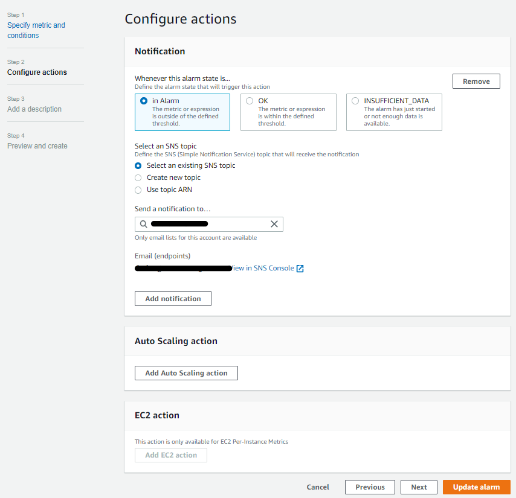Open Step 3 Add a description
The width and height of the screenshot is (516, 498).
[34, 109]
